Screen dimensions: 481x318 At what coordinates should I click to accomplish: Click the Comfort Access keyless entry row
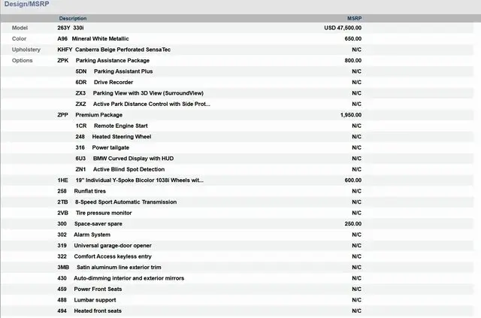pyautogui.click(x=112, y=256)
